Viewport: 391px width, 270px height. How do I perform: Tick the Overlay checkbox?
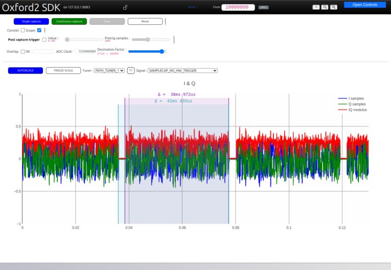pyautogui.click(x=22, y=51)
